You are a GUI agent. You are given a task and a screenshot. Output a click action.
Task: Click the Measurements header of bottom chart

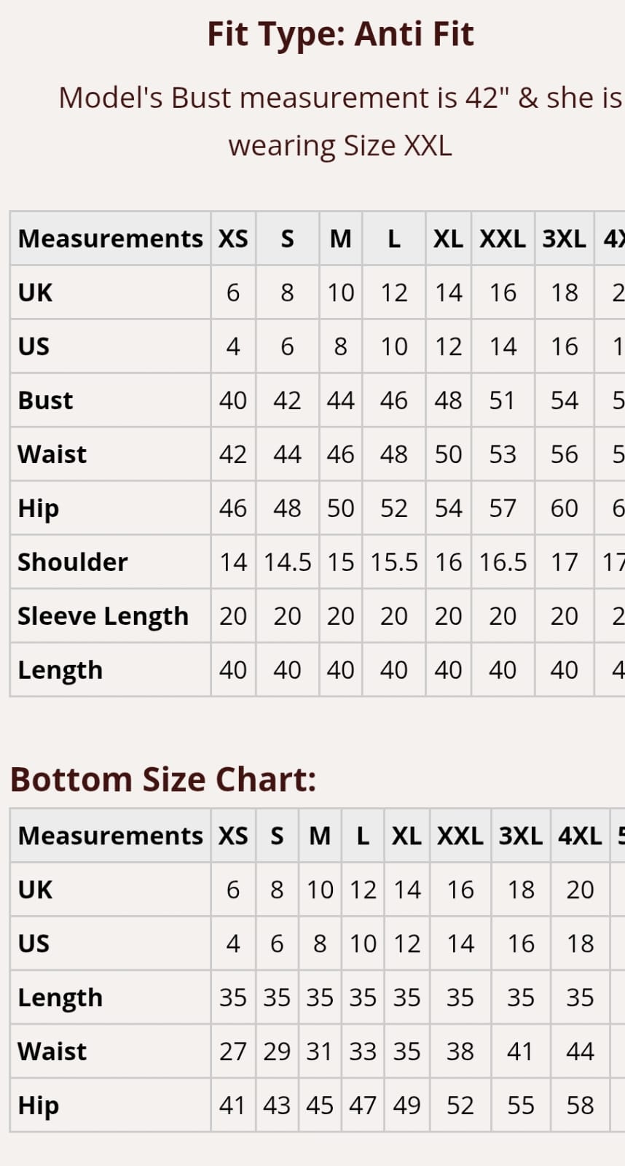110,836
